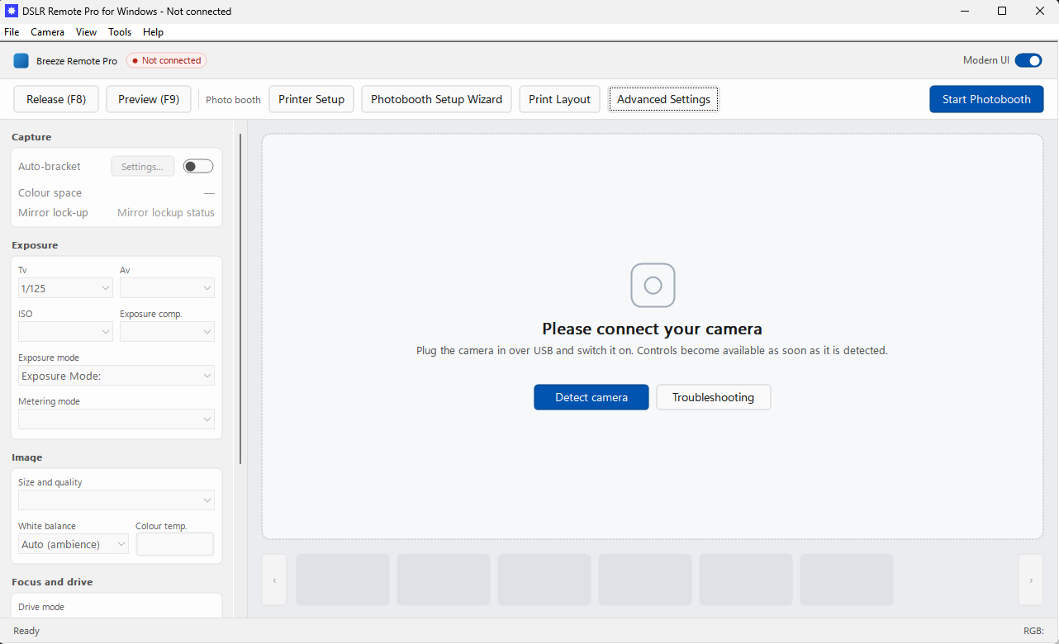
Task: Open Photobooth Setup Wizard
Action: (x=436, y=99)
